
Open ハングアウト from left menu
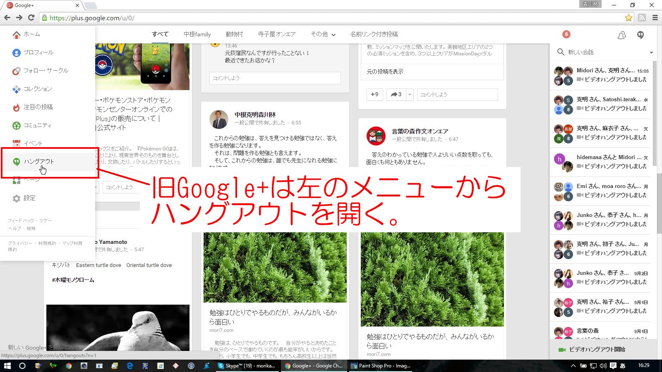pos(33,162)
